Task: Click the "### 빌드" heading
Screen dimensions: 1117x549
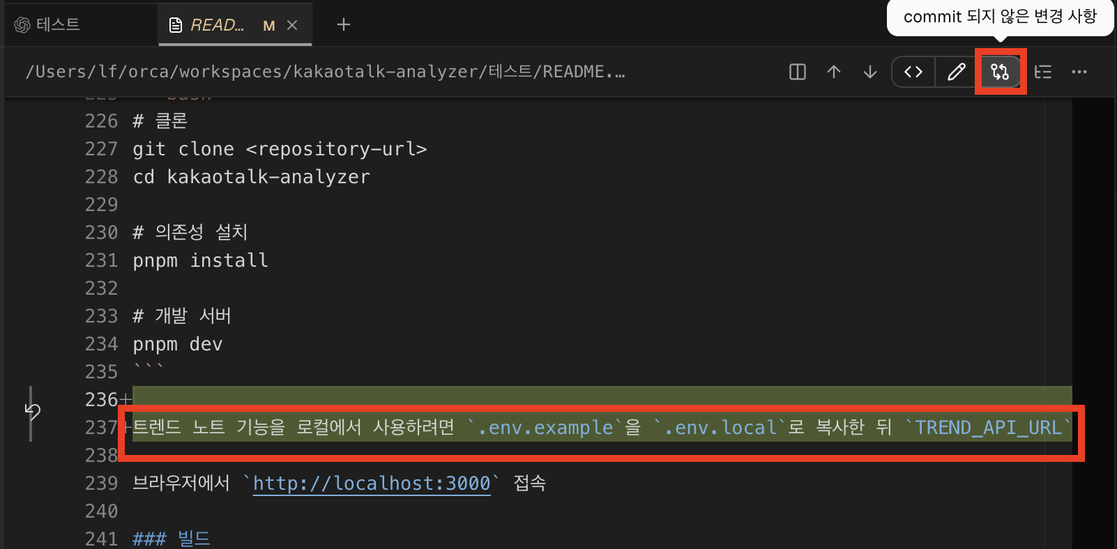Action: (x=172, y=539)
